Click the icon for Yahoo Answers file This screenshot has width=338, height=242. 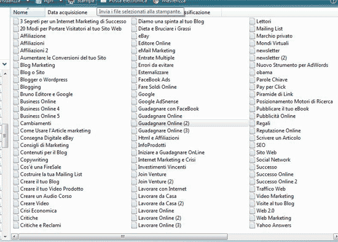coord(253,225)
